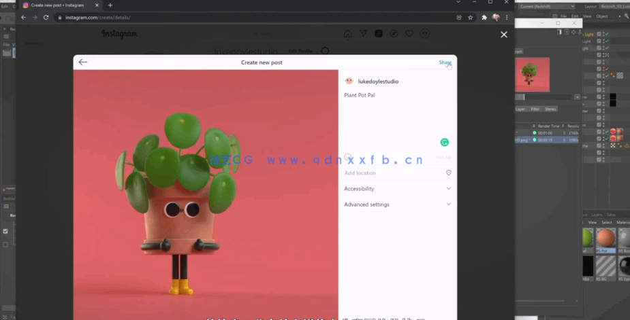The height and width of the screenshot is (320, 630).
Task: Click Instagram profile avatar in nav bar
Action: (x=425, y=34)
